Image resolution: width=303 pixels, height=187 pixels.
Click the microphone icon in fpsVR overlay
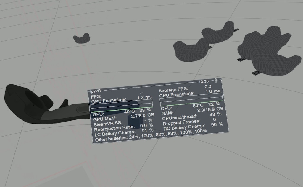click(216, 81)
